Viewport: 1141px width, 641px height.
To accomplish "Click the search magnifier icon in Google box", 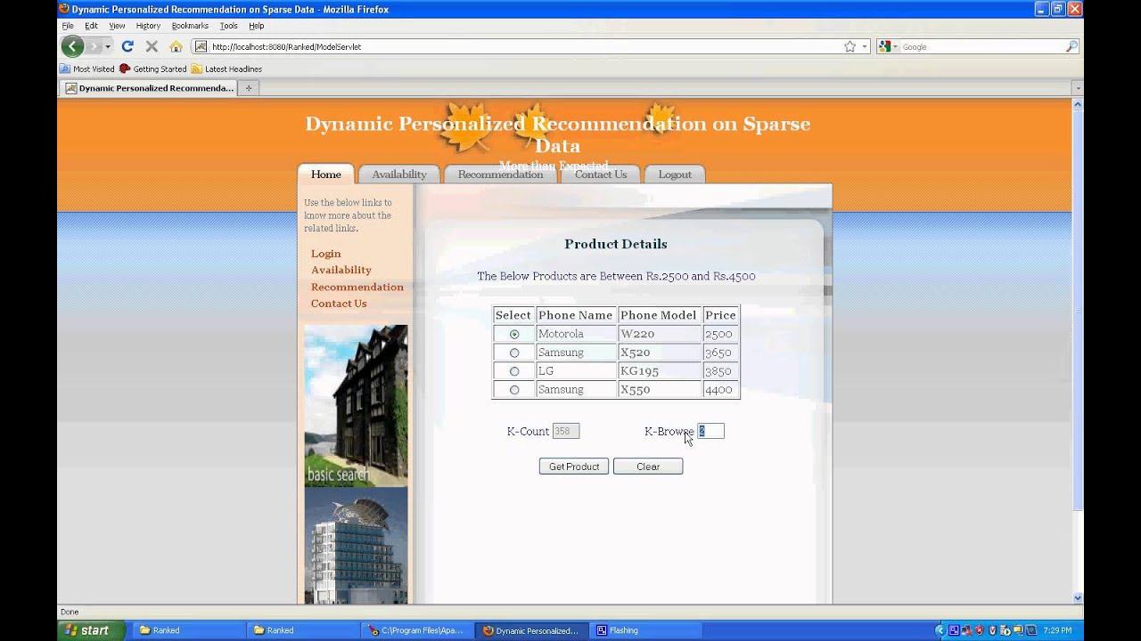I will pos(1071,46).
